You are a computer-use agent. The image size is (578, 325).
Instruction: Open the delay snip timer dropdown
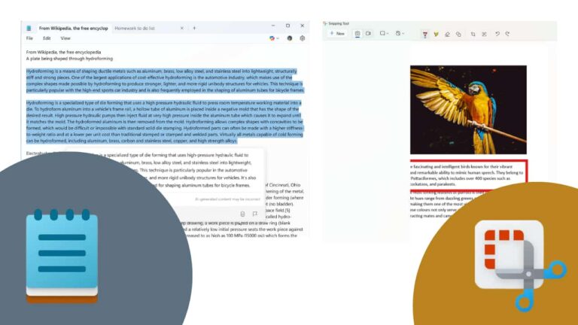tap(400, 34)
